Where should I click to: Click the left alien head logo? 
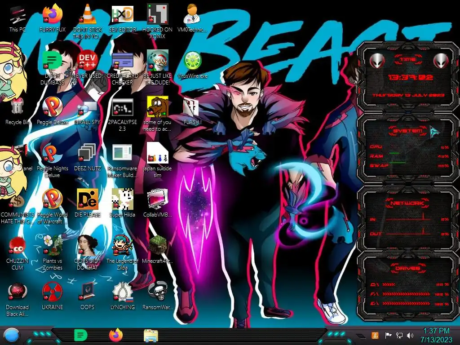click(377, 61)
